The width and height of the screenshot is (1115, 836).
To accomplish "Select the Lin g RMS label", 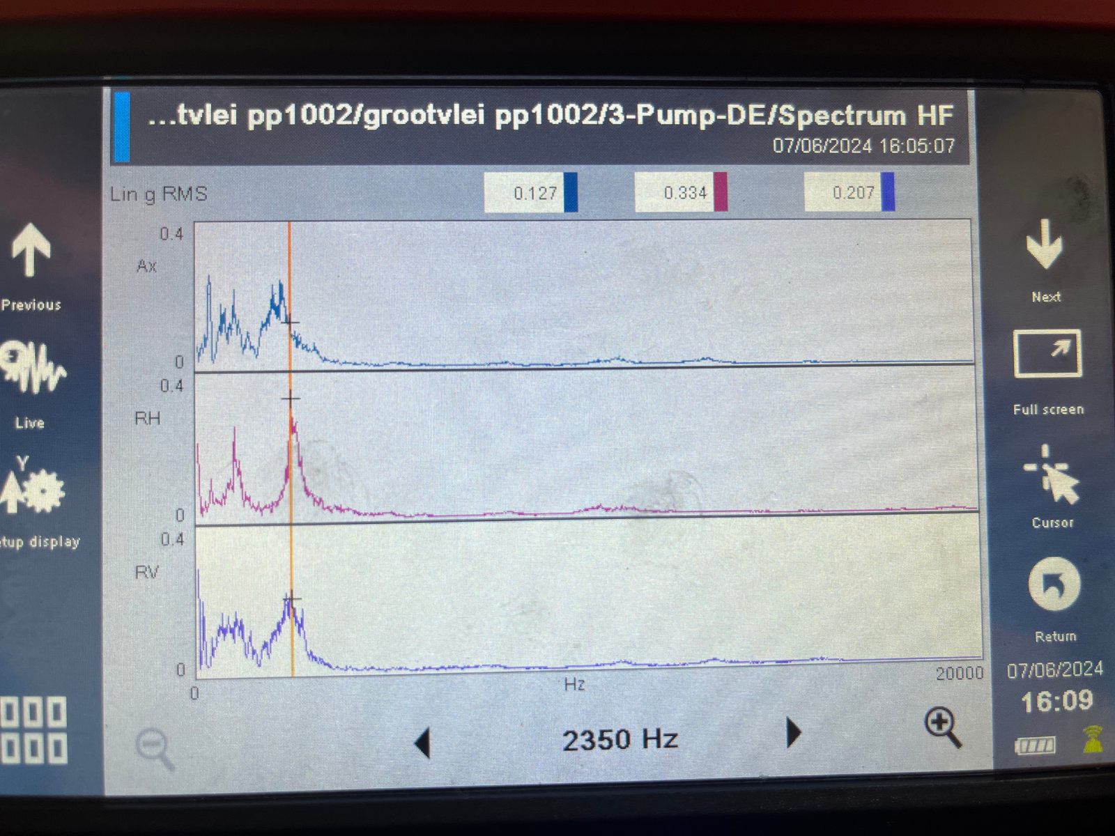I will tap(159, 194).
